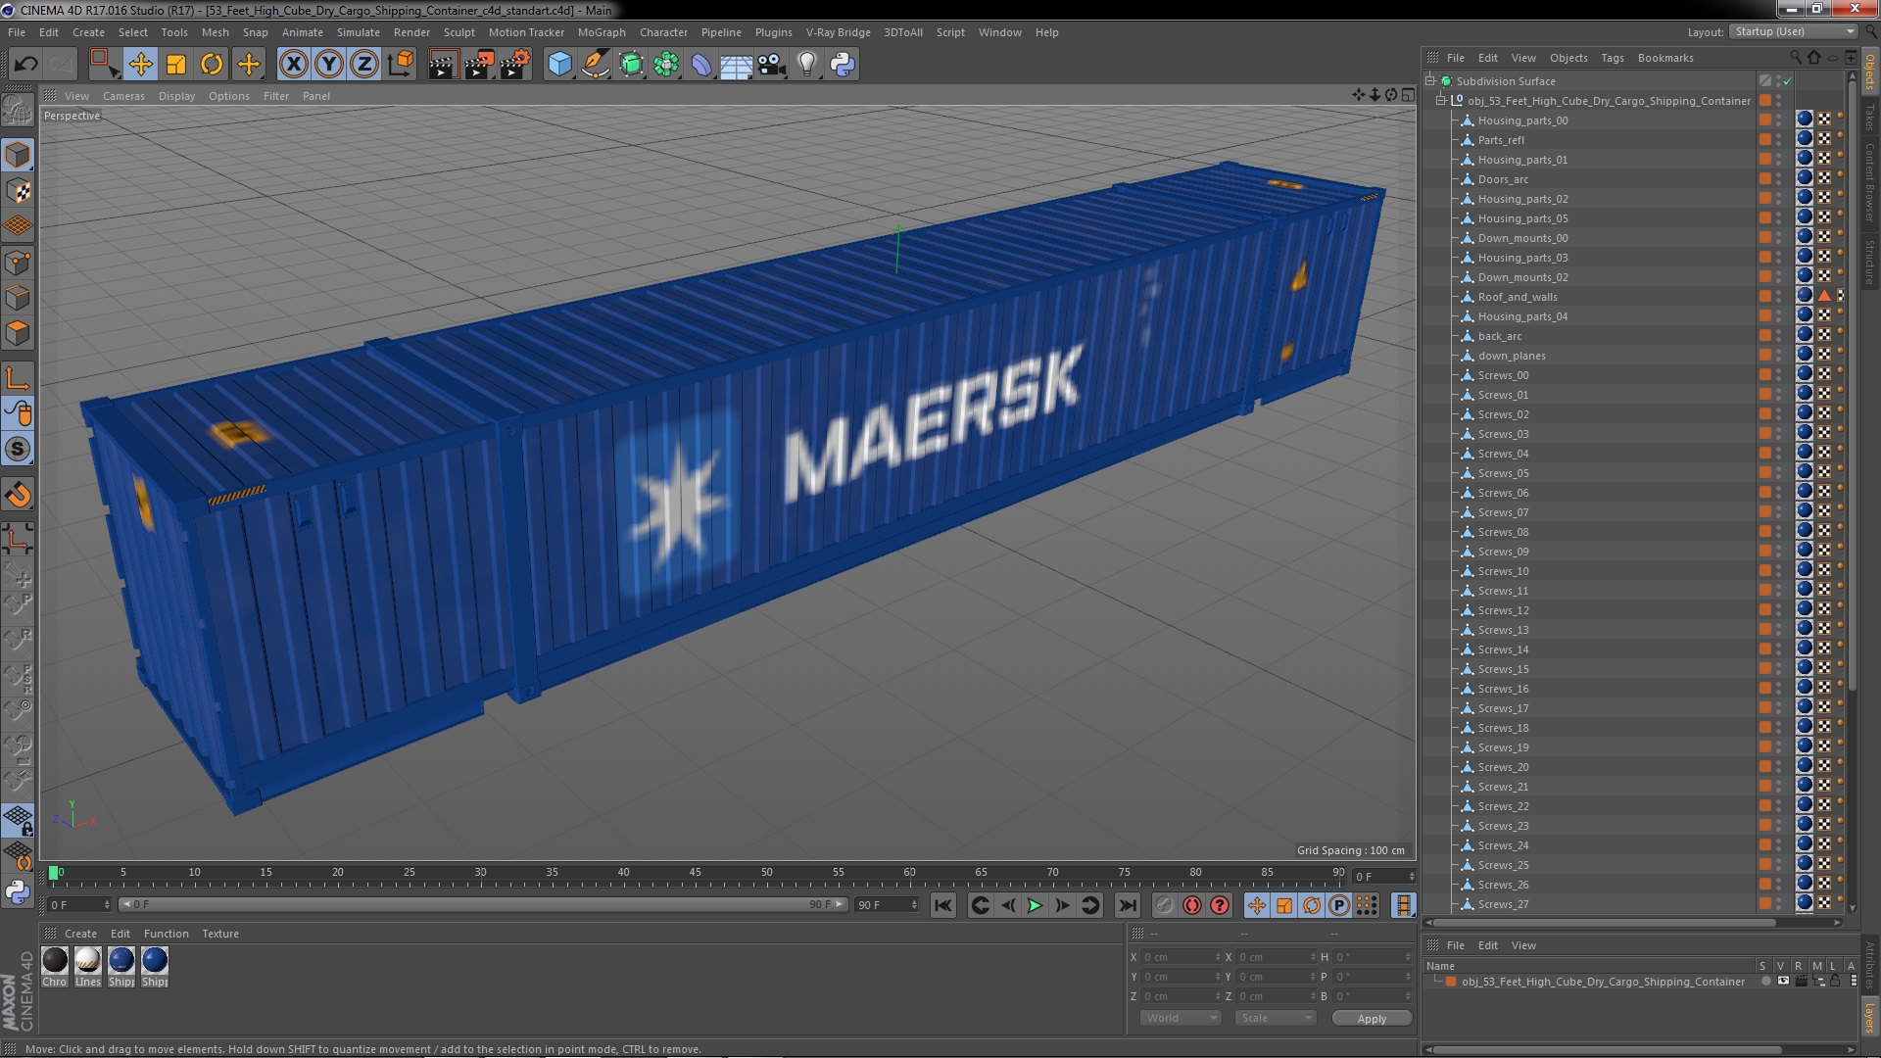
Task: Open the spline pen tool icon
Action: [x=595, y=65]
